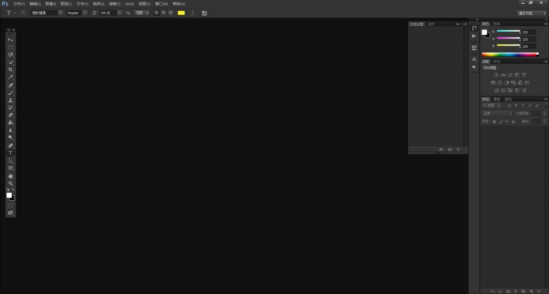Viewport: 549px width, 294px height.
Task: Open the 文字(Y) menu
Action: (x=82, y=4)
